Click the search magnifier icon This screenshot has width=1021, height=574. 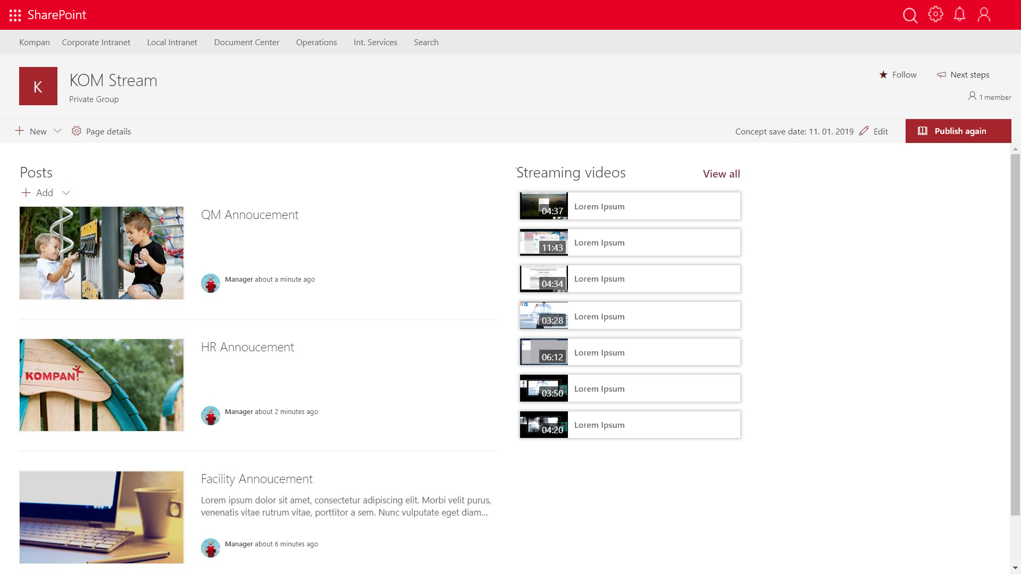tap(910, 15)
